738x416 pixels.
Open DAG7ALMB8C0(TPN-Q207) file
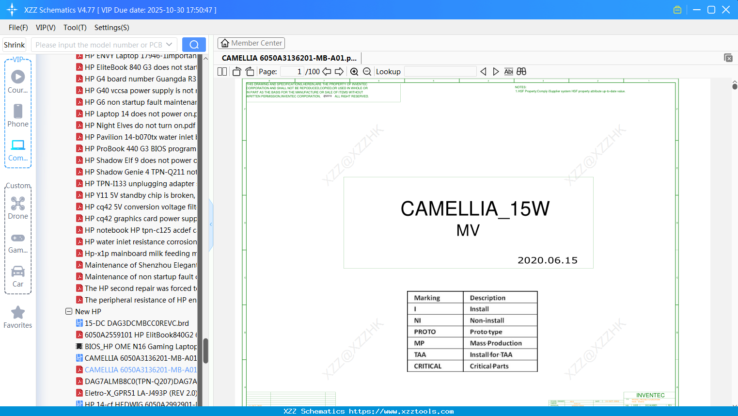point(137,382)
